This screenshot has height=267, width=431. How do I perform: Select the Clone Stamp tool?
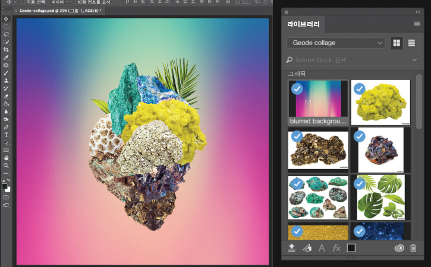[x=6, y=81]
